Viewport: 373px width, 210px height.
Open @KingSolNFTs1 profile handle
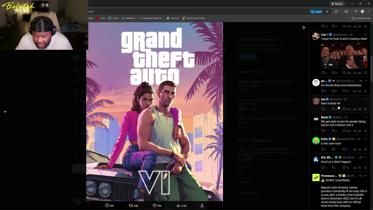[x=346, y=139]
